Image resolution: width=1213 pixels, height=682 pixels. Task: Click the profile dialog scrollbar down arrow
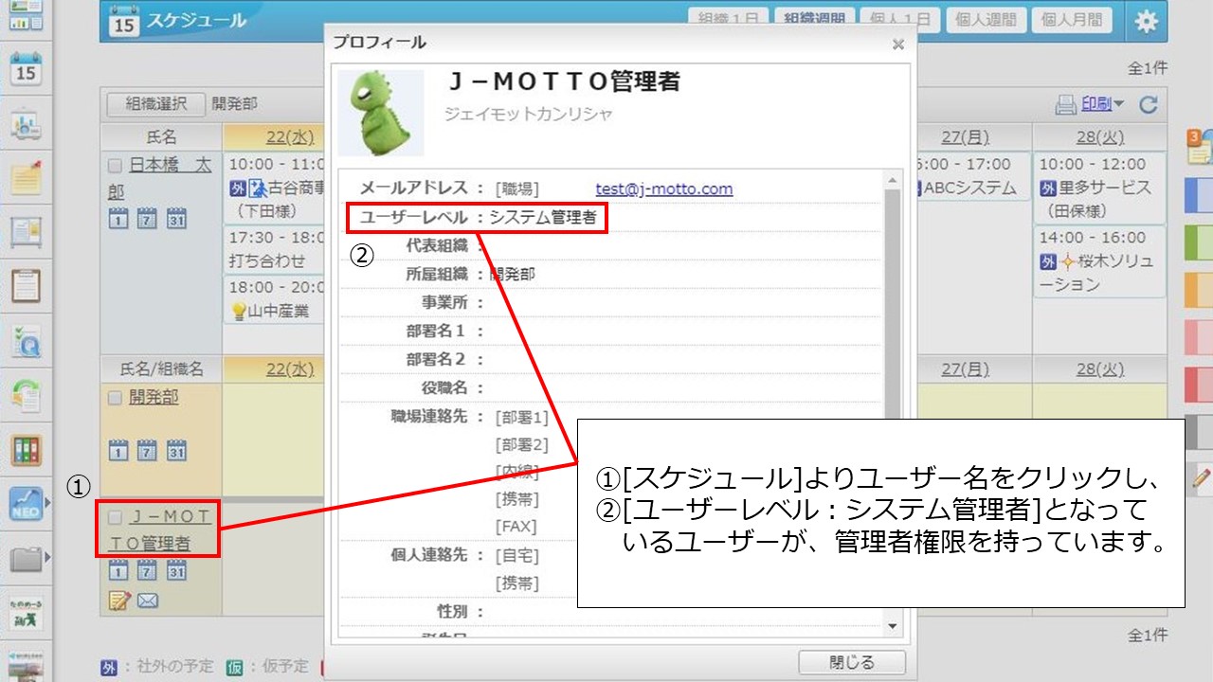(x=891, y=627)
